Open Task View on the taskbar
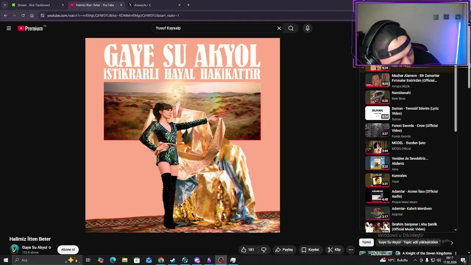 click(88, 260)
